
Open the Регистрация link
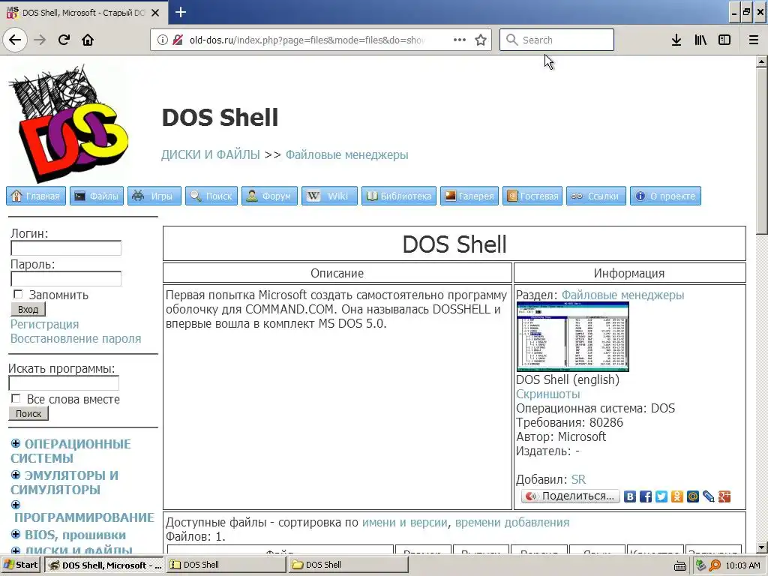click(44, 324)
